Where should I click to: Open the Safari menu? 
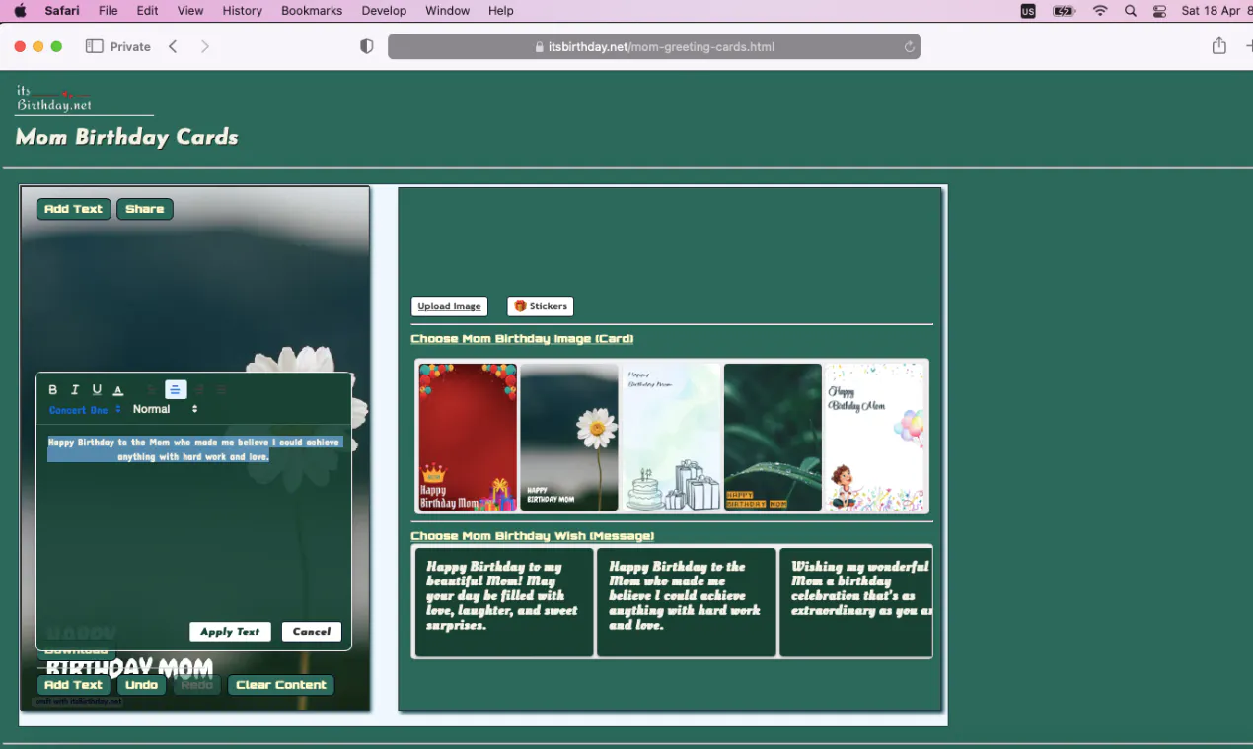pos(62,10)
